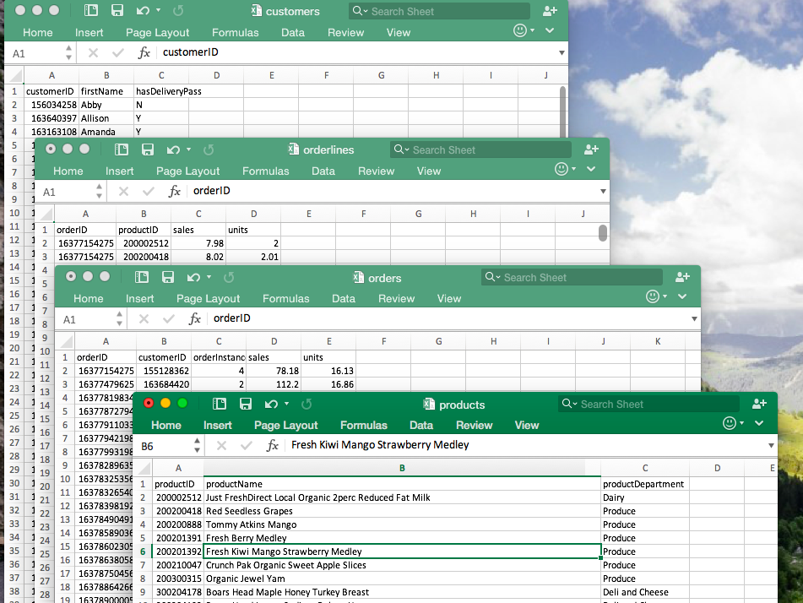
Task: Click the enter checkmark in orders formula bar
Action: [169, 319]
